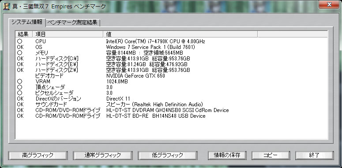Select the BD-RE BH14NS48 drive row

[171, 116]
